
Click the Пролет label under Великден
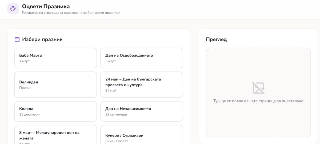pos(25,88)
